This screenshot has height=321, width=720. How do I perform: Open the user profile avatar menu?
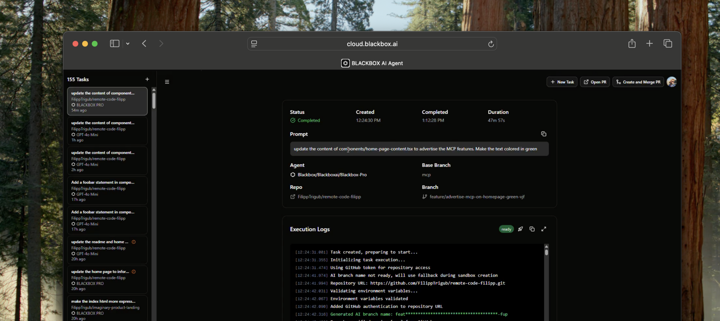[671, 82]
